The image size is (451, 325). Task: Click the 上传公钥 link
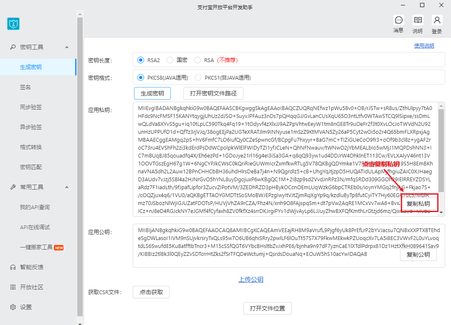click(x=251, y=279)
